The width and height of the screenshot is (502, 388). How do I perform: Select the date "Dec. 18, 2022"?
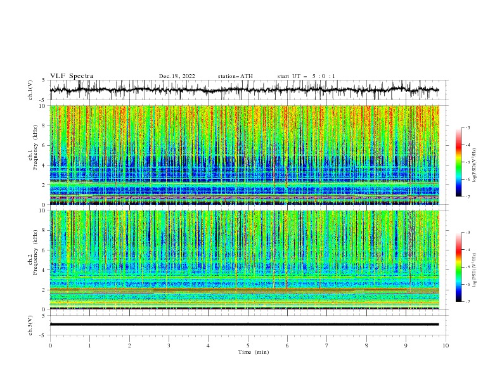[177, 76]
